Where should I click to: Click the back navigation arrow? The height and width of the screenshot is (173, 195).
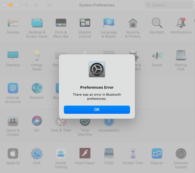26,5
